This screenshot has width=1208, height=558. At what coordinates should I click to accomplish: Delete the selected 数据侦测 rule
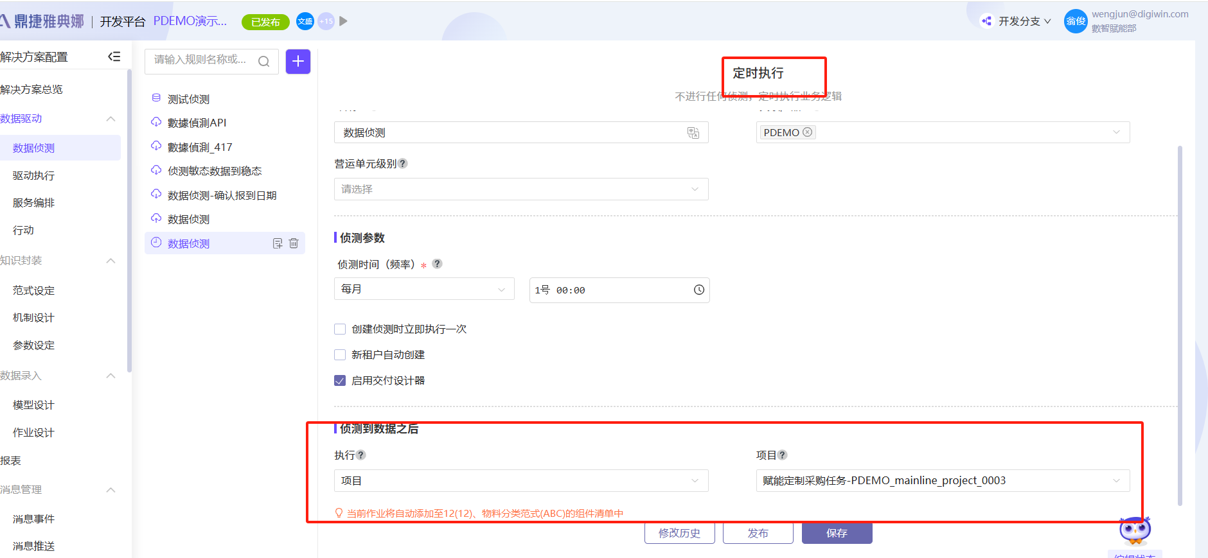tap(294, 243)
